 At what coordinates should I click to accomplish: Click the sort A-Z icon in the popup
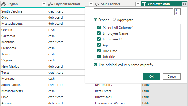[x=177, y=12]
